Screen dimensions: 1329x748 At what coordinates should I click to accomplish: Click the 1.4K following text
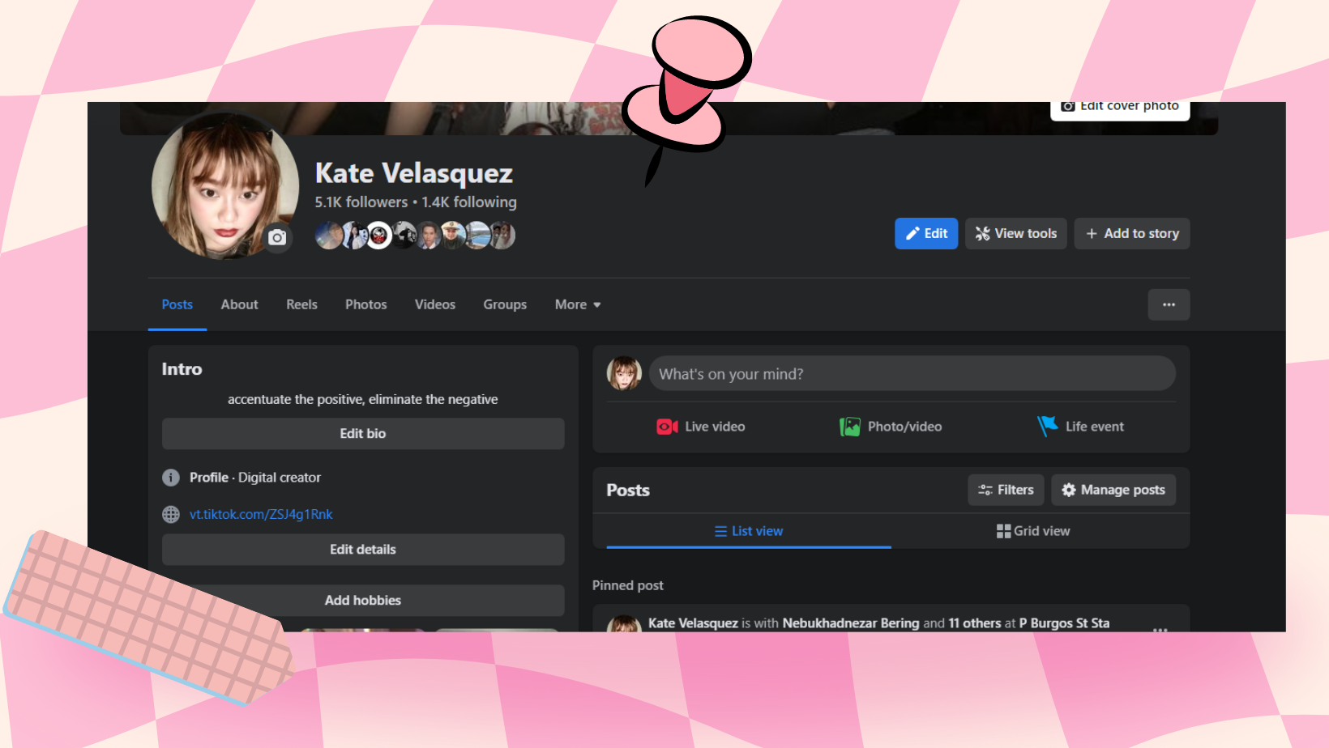point(469,202)
